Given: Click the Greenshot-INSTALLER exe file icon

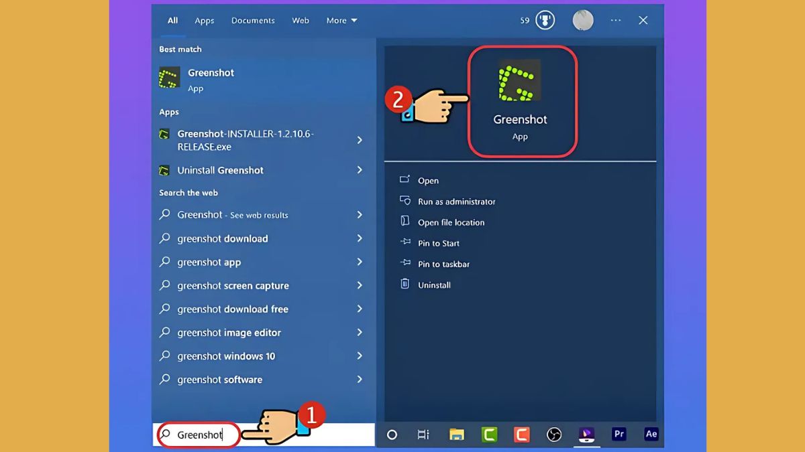Looking at the screenshot, I should coord(164,134).
